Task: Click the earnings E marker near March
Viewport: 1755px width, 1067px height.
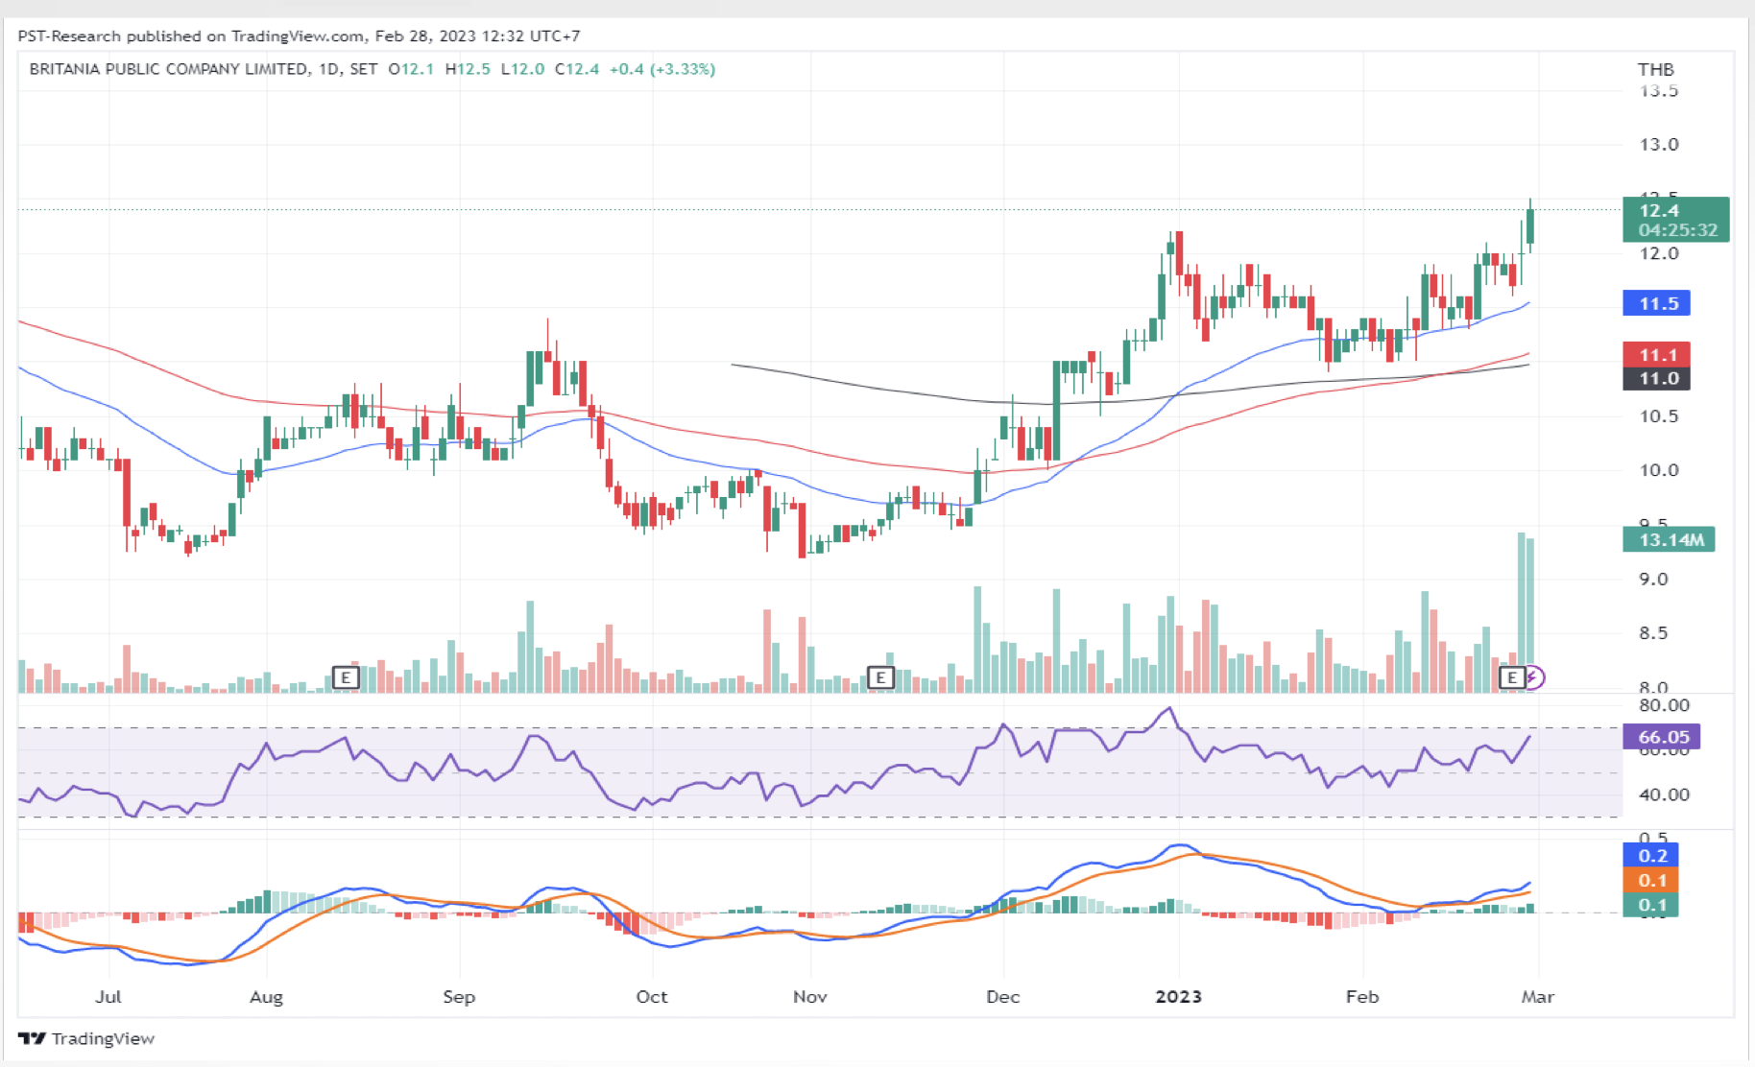Action: [x=1512, y=678]
